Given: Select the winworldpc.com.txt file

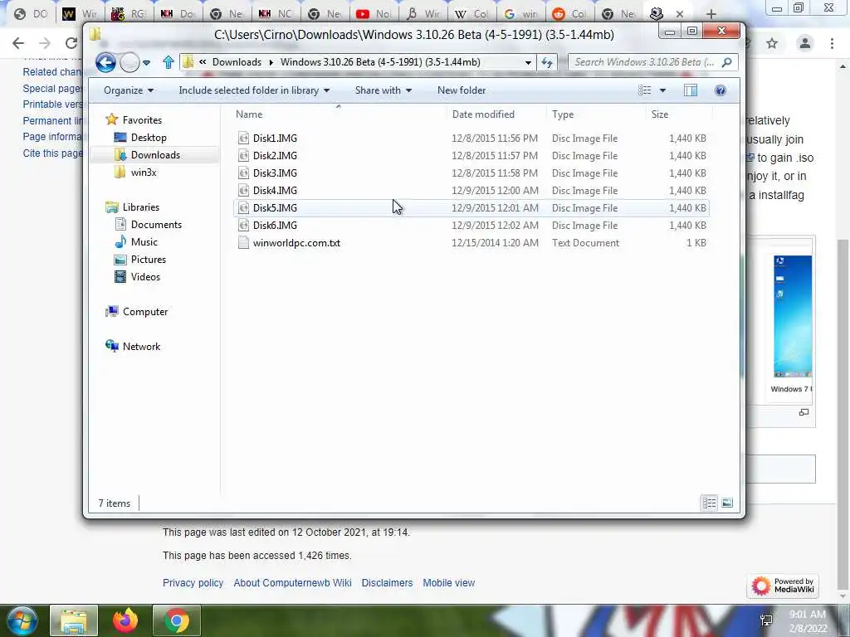Looking at the screenshot, I should [471, 243].
